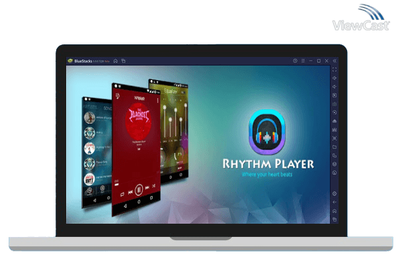This screenshot has width=398, height=274.
Task: Click the square play-box sidebar icon
Action: (335, 95)
